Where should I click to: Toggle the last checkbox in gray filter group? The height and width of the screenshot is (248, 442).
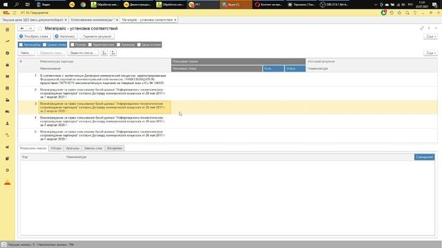[139, 45]
